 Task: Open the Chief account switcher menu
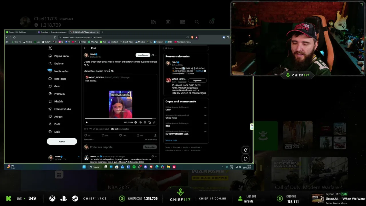tap(63, 158)
